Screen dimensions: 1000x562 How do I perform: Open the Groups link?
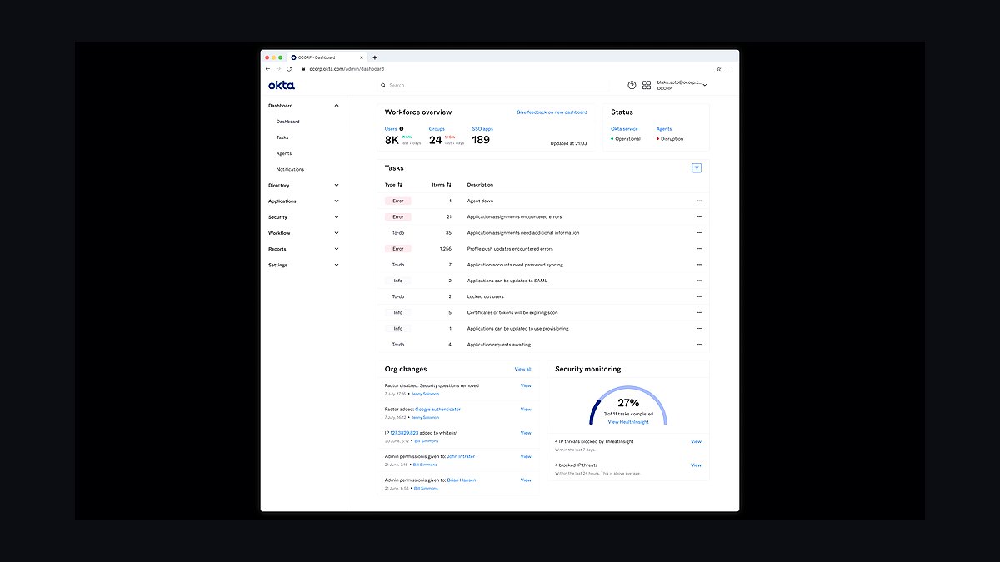coord(437,129)
